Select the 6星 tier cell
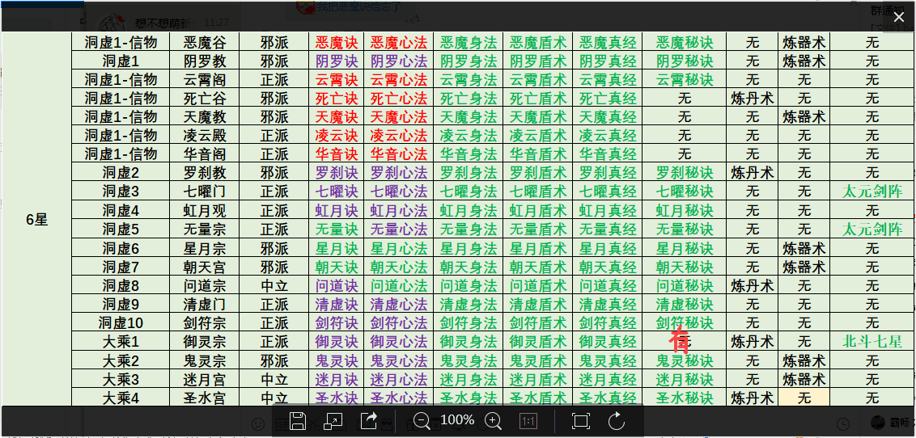The image size is (916, 438). (x=36, y=219)
